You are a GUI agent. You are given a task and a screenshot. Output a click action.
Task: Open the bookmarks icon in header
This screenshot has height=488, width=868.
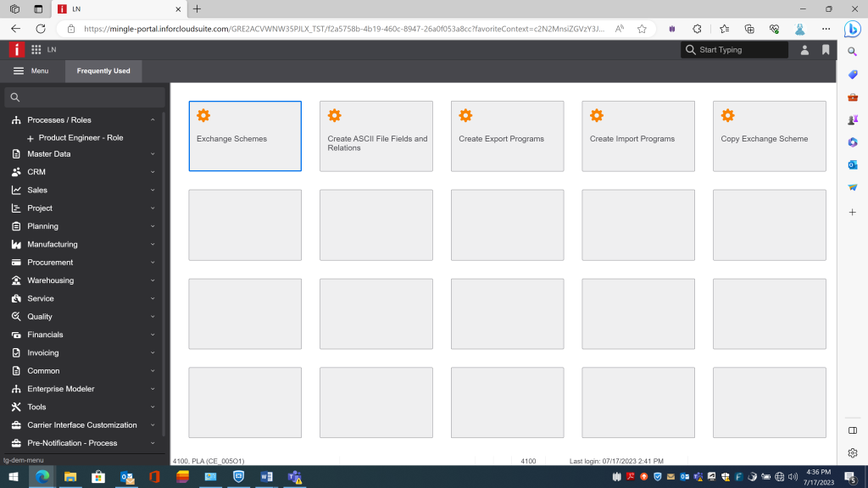(826, 50)
